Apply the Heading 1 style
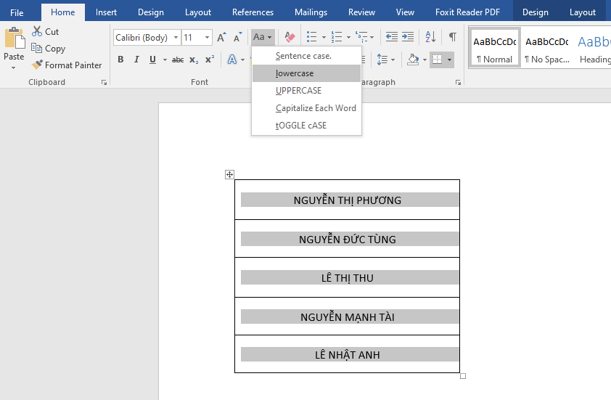The height and width of the screenshot is (400, 611). (x=594, y=48)
